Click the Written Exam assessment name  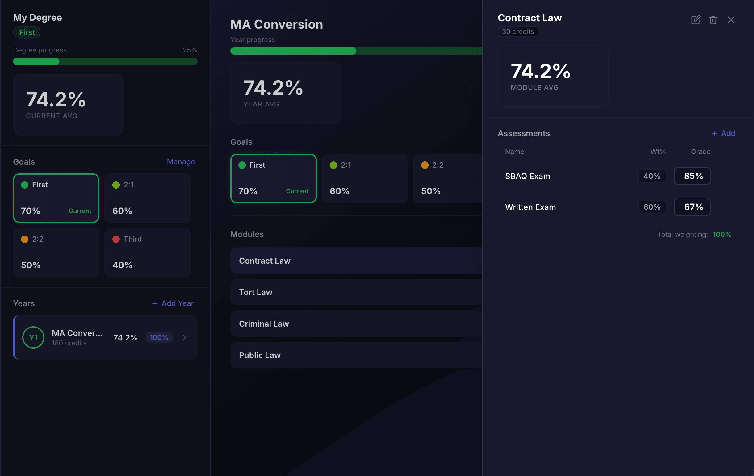coord(530,207)
